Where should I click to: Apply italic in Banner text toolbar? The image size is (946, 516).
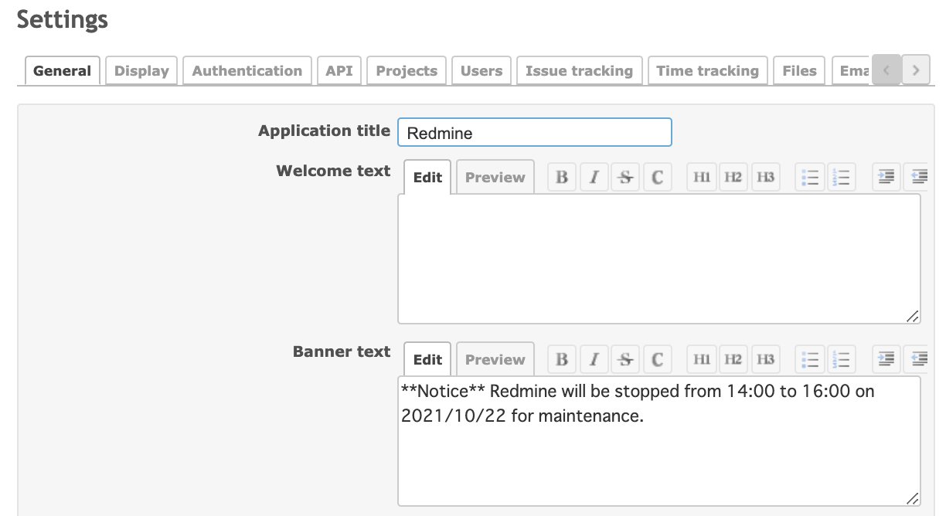[x=594, y=360]
